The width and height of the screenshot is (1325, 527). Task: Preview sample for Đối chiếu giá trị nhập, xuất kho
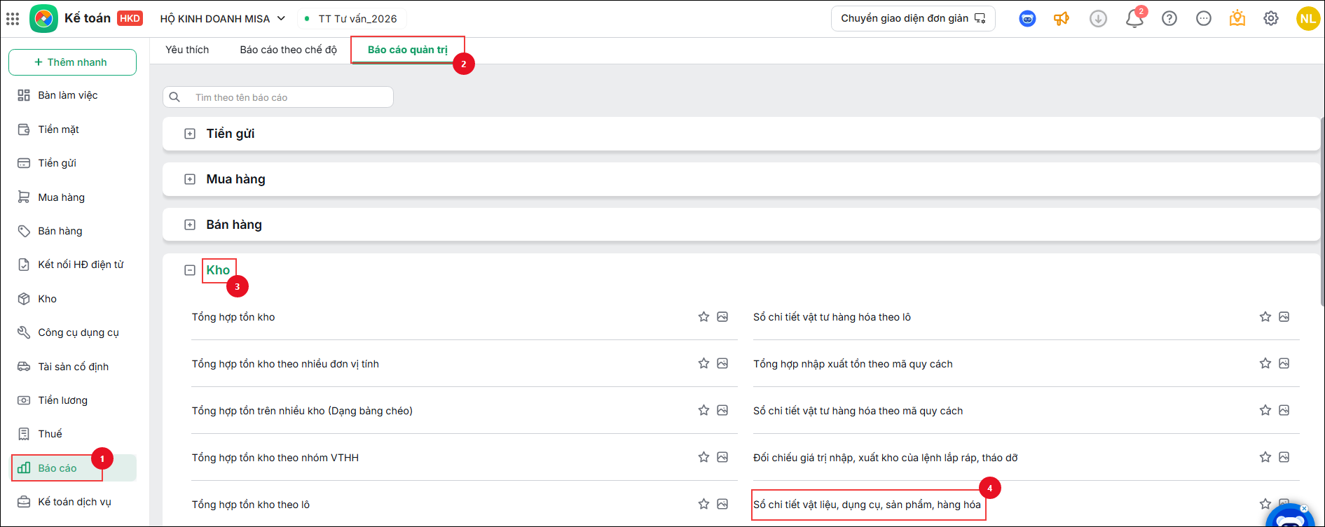[x=1284, y=458]
